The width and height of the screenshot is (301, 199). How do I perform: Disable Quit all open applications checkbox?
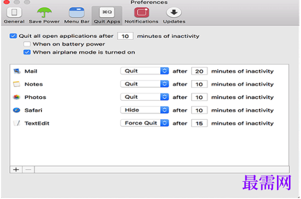[x=13, y=36]
